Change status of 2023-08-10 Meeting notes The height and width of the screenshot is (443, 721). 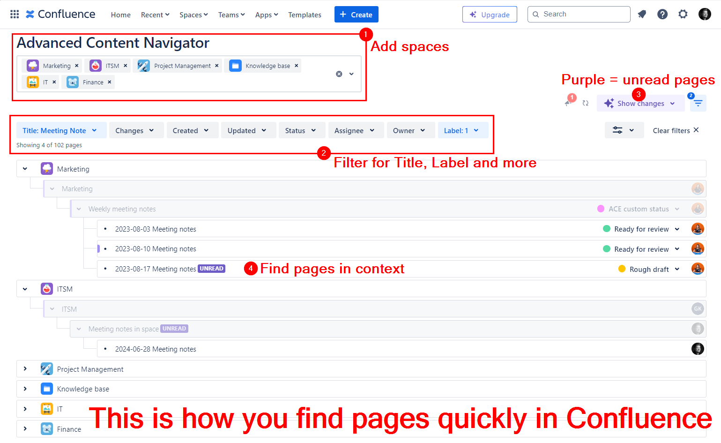(x=641, y=249)
